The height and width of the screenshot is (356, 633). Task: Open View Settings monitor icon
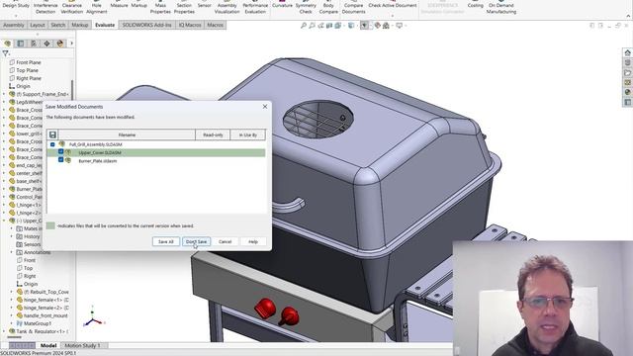[x=400, y=26]
